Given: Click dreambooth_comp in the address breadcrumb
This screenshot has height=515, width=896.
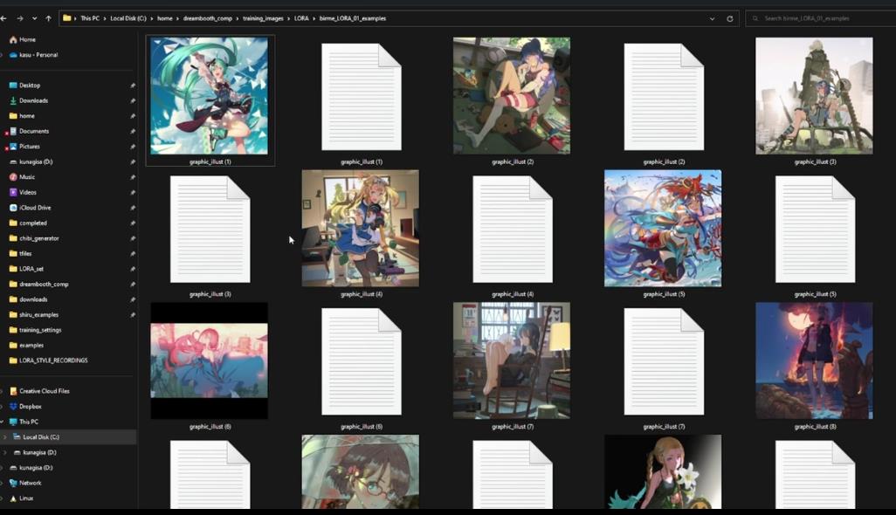Looking at the screenshot, I should 203,18.
